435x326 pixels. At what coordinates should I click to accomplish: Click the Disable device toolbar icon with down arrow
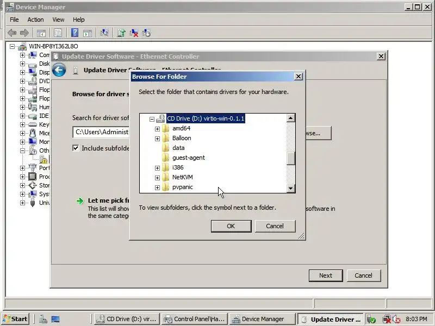click(146, 33)
